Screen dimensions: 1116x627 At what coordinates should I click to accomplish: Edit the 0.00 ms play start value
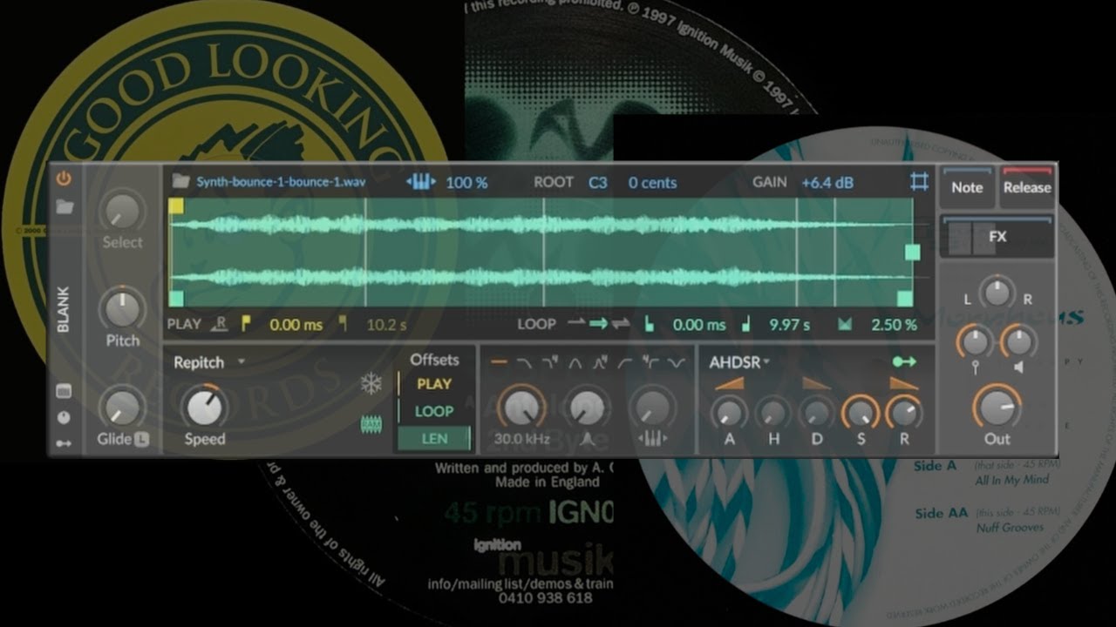coord(296,325)
